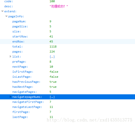Click the lastPage value 11
Screen dimensions: 135x125
(51, 117)
